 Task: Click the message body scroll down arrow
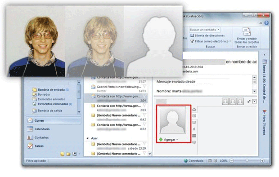(254, 91)
